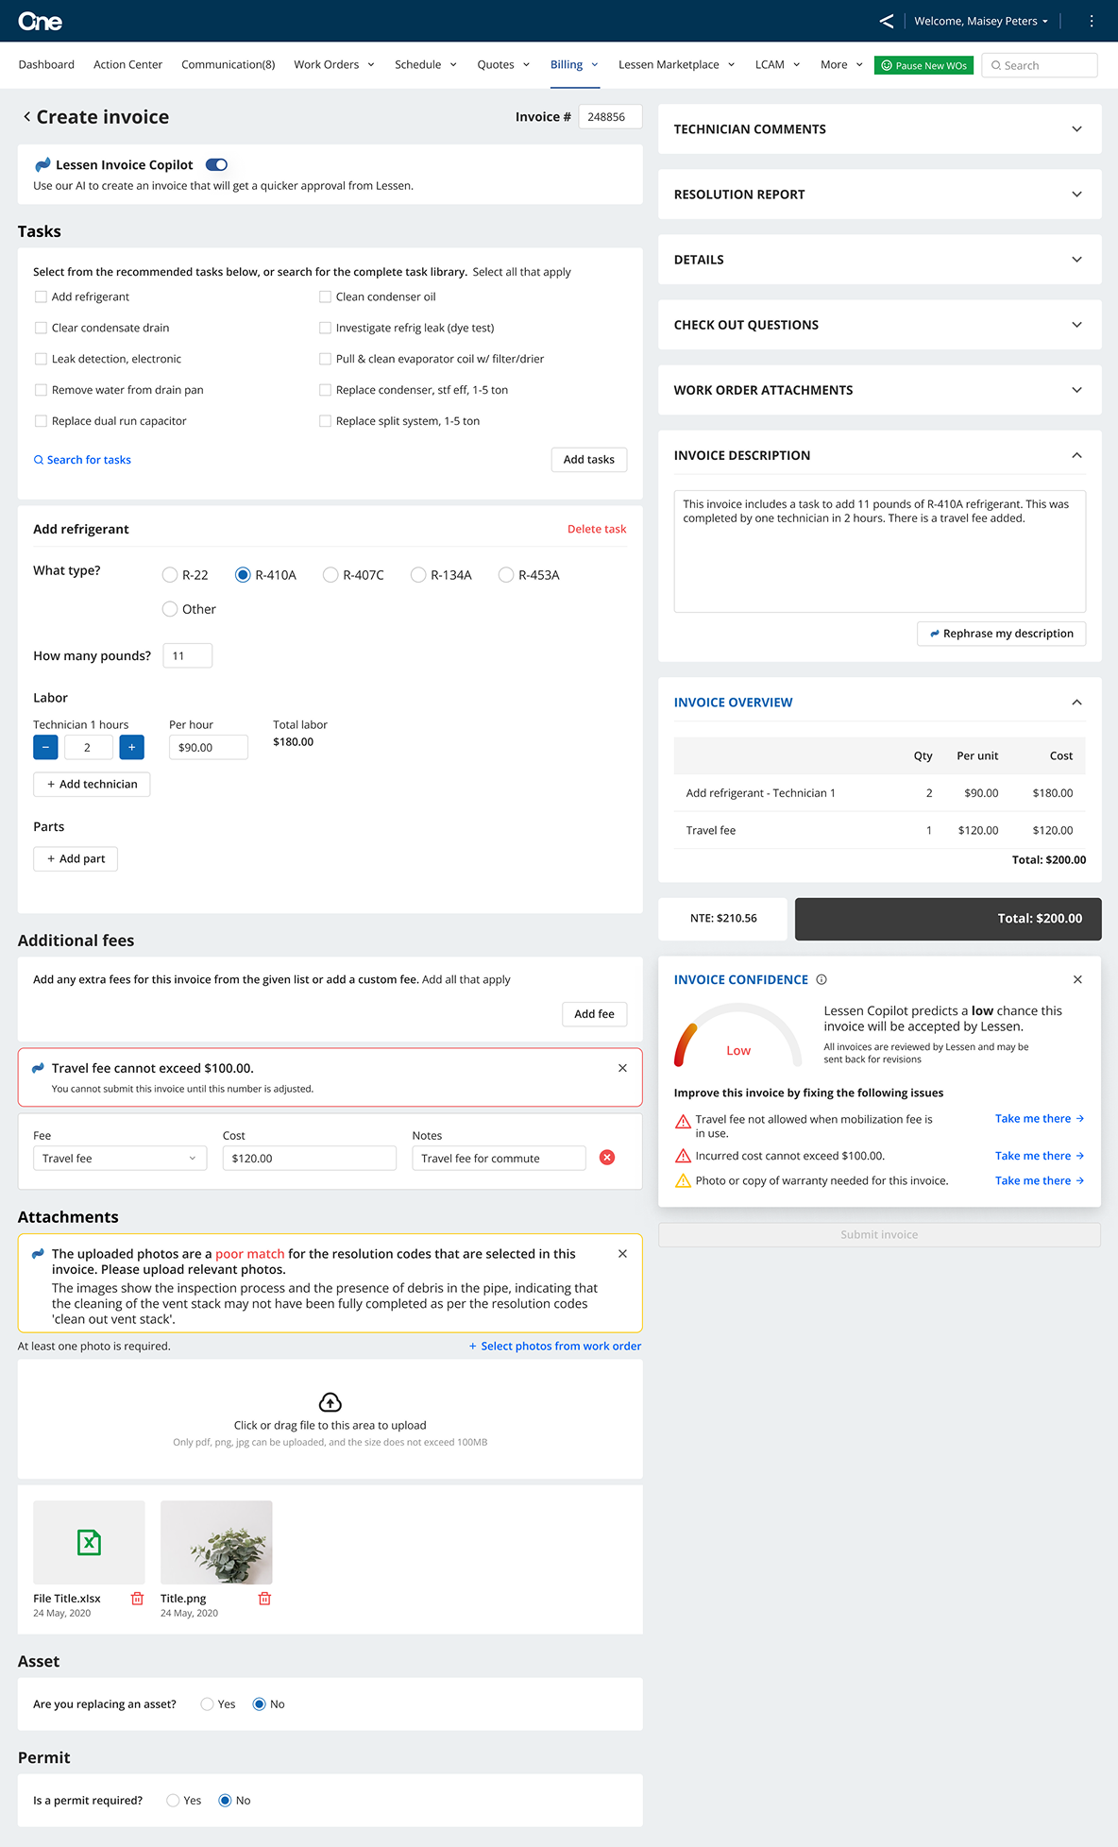Click Add fee button
The image size is (1118, 1847).
(594, 1013)
